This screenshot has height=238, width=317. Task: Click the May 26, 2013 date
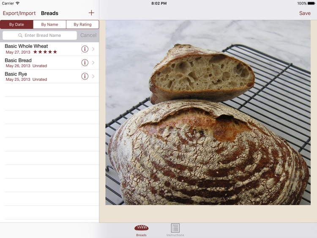click(x=18, y=66)
